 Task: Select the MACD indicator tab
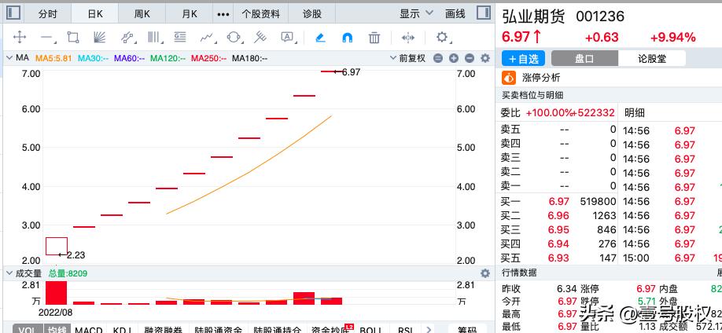[88, 329]
